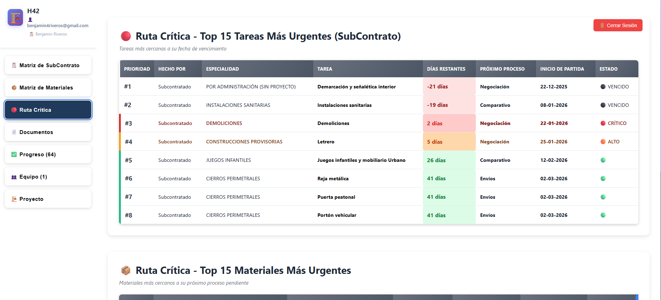Viewport: 661px width, 300px height.
Task: Click the orange ALTO status indicator
Action: [x=603, y=142]
